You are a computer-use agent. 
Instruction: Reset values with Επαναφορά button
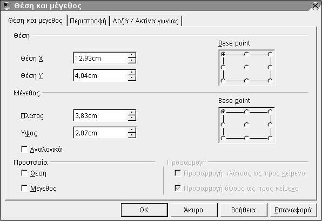[293, 210]
